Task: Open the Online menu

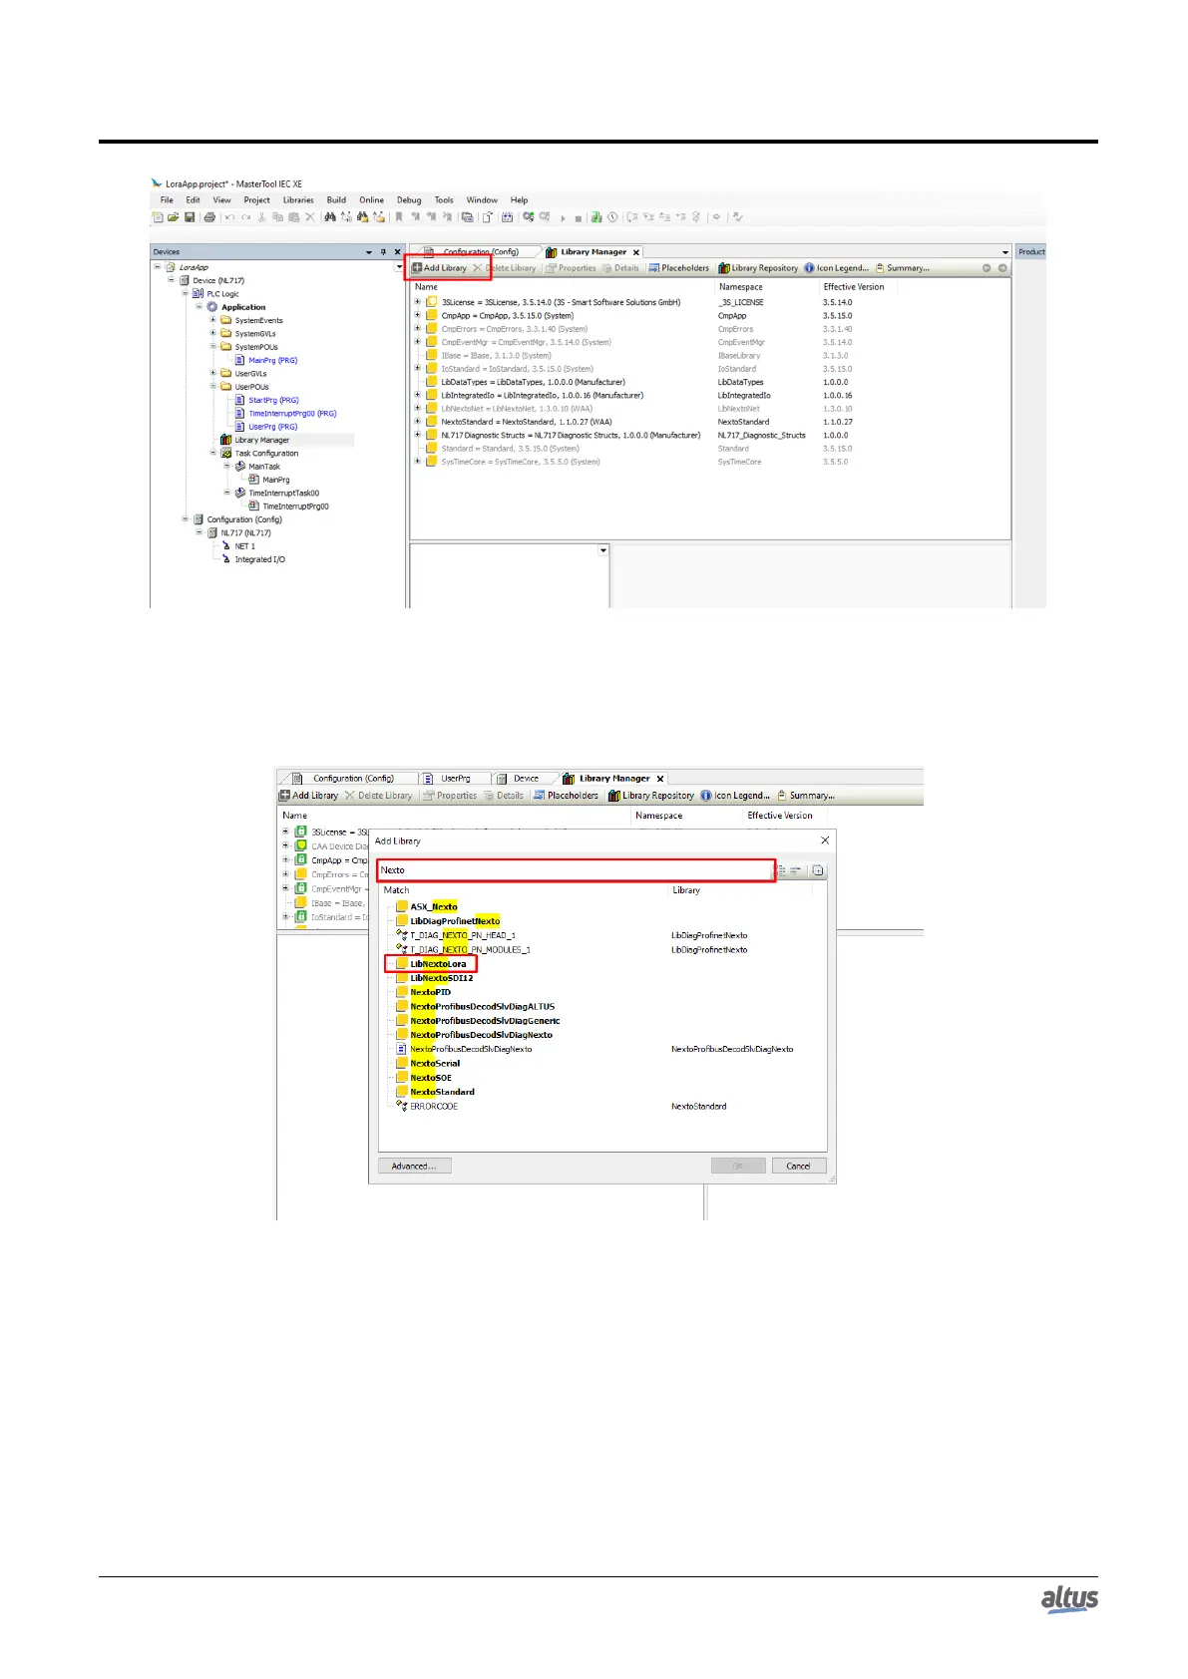Action: tap(372, 199)
